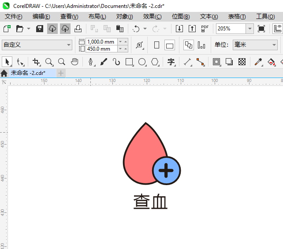Select the Pan hand tool

point(74,62)
